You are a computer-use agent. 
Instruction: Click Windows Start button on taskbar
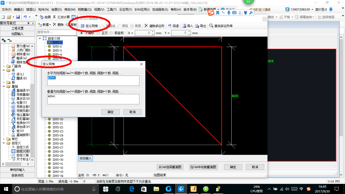tap(6, 189)
